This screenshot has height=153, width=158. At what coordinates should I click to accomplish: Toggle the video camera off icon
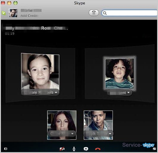(62, 149)
